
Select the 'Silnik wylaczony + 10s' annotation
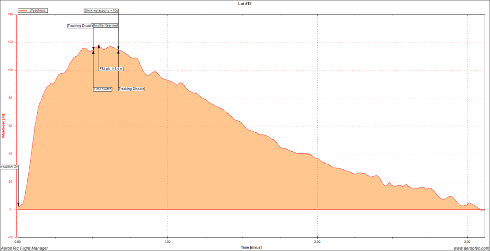(101, 10)
